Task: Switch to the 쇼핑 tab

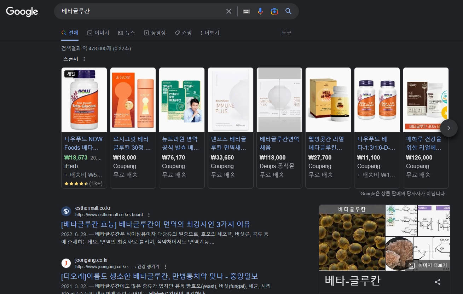Action: click(183, 33)
